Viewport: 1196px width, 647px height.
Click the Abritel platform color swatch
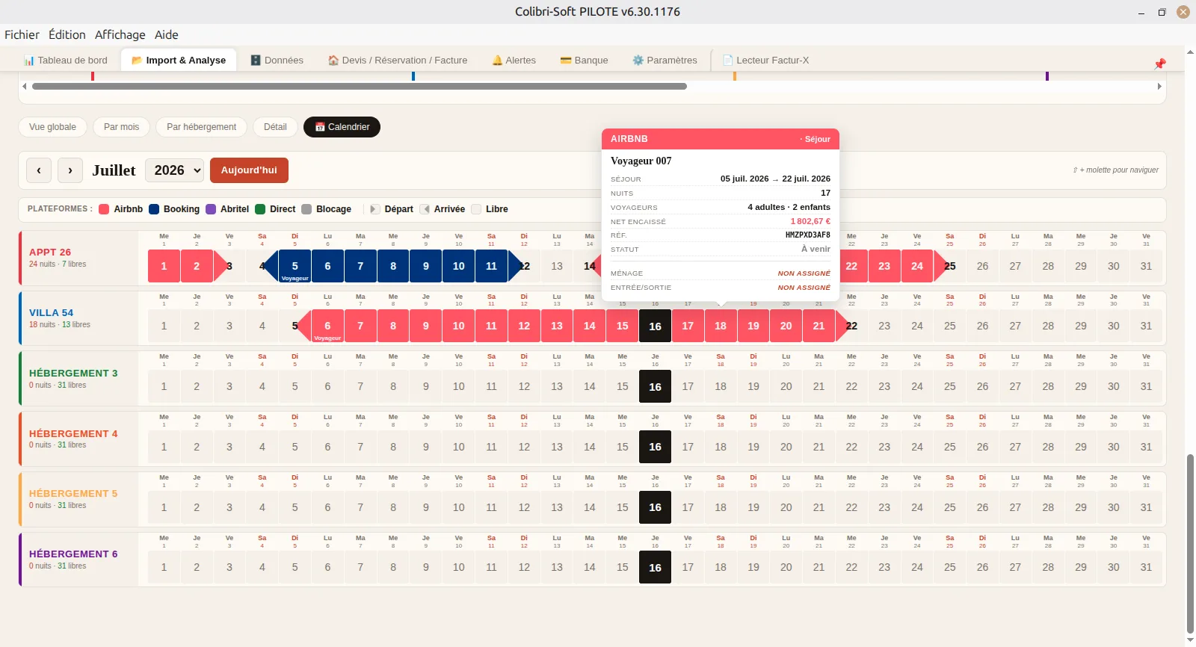211,209
